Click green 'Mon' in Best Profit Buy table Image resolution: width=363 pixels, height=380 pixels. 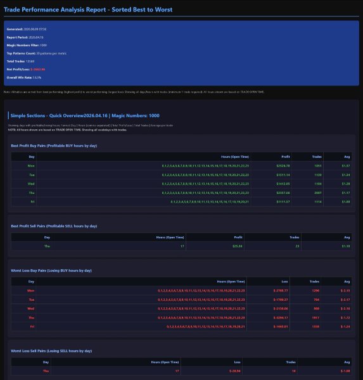tap(31, 166)
